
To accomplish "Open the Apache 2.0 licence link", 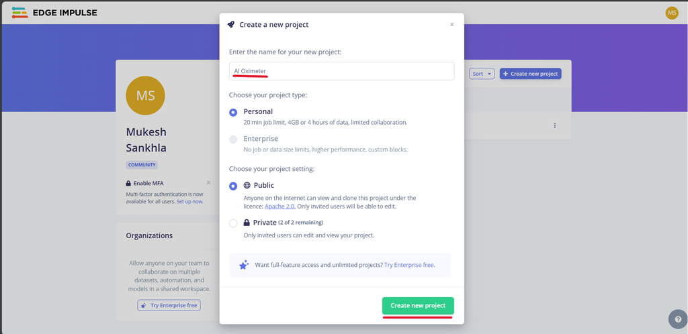I will pos(280,206).
